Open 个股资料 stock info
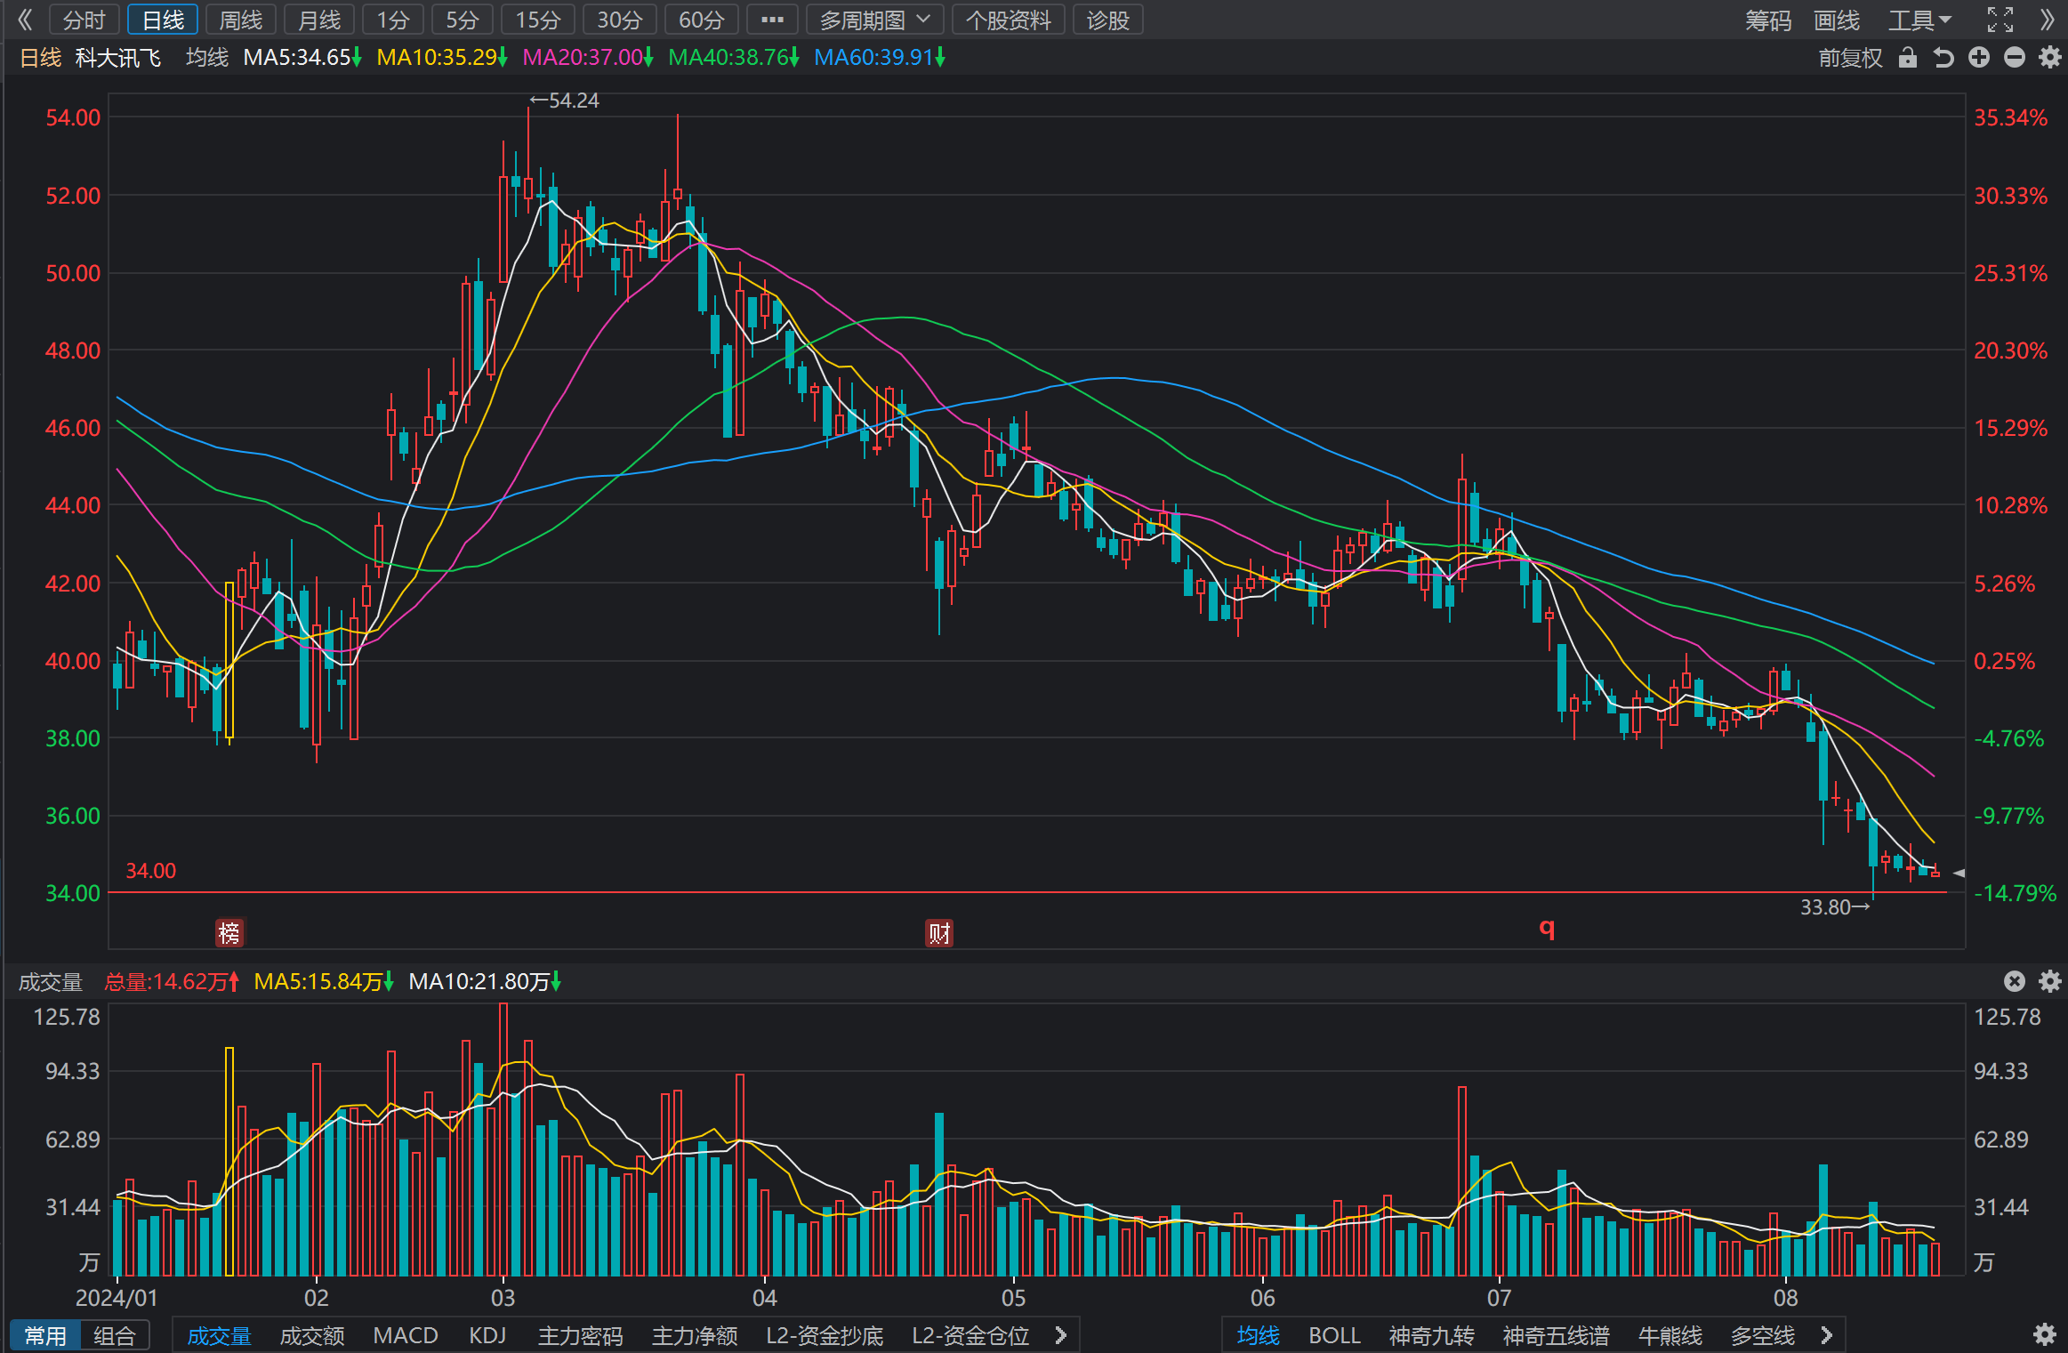 point(1009,20)
